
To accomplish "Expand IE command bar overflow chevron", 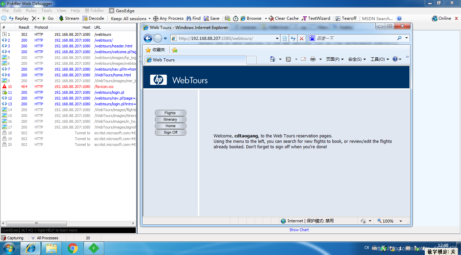I will (407, 57).
